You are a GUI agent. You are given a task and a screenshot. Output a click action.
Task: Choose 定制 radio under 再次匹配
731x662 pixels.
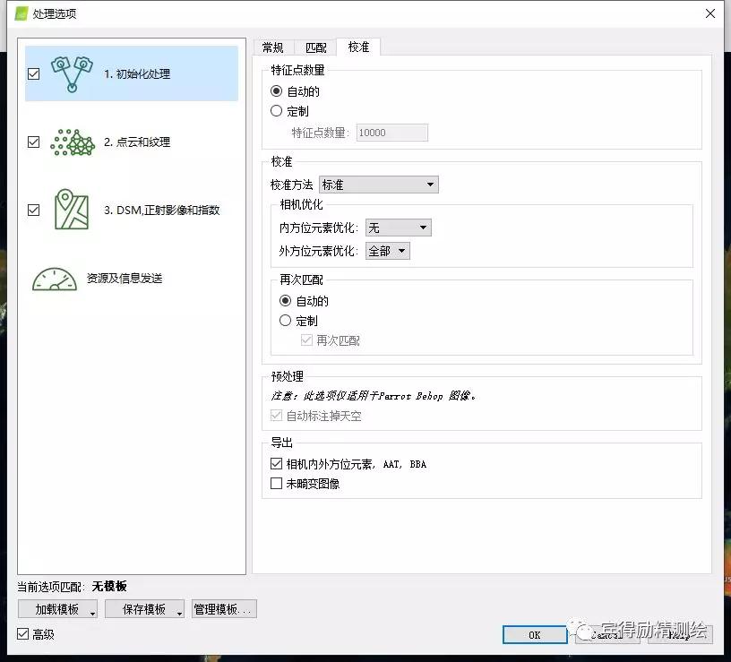pyautogui.click(x=286, y=321)
